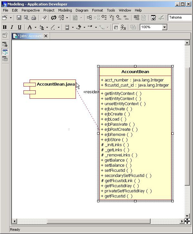This screenshot has width=193, height=234.
Task: Click the actor figure icon
Action: [x=123, y=27]
